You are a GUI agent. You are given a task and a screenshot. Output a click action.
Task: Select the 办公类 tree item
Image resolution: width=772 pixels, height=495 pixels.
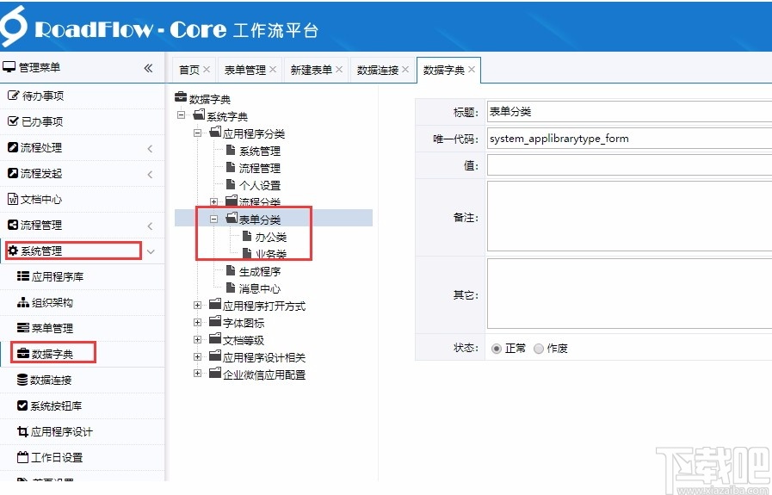(271, 237)
